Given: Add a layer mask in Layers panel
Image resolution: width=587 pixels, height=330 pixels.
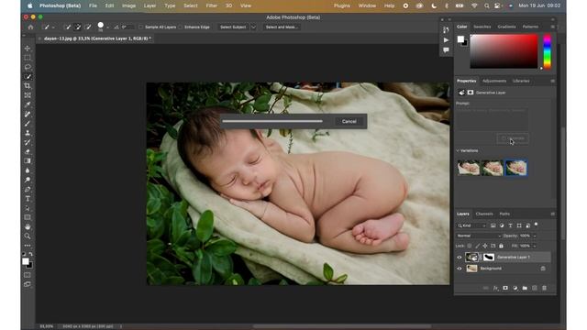Looking at the screenshot, I should pyautogui.click(x=505, y=288).
